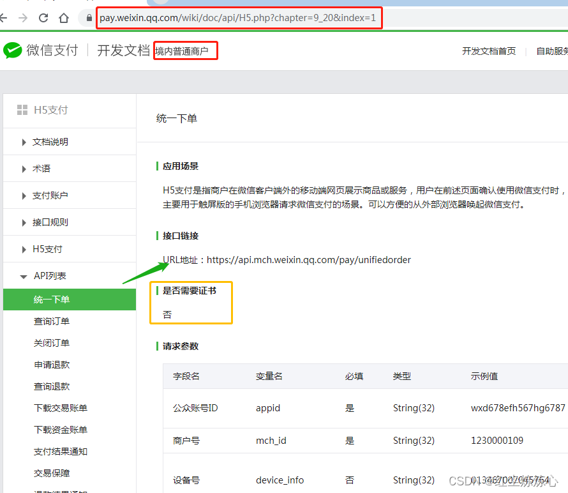Click the 接口链接 section heading

pyautogui.click(x=181, y=236)
